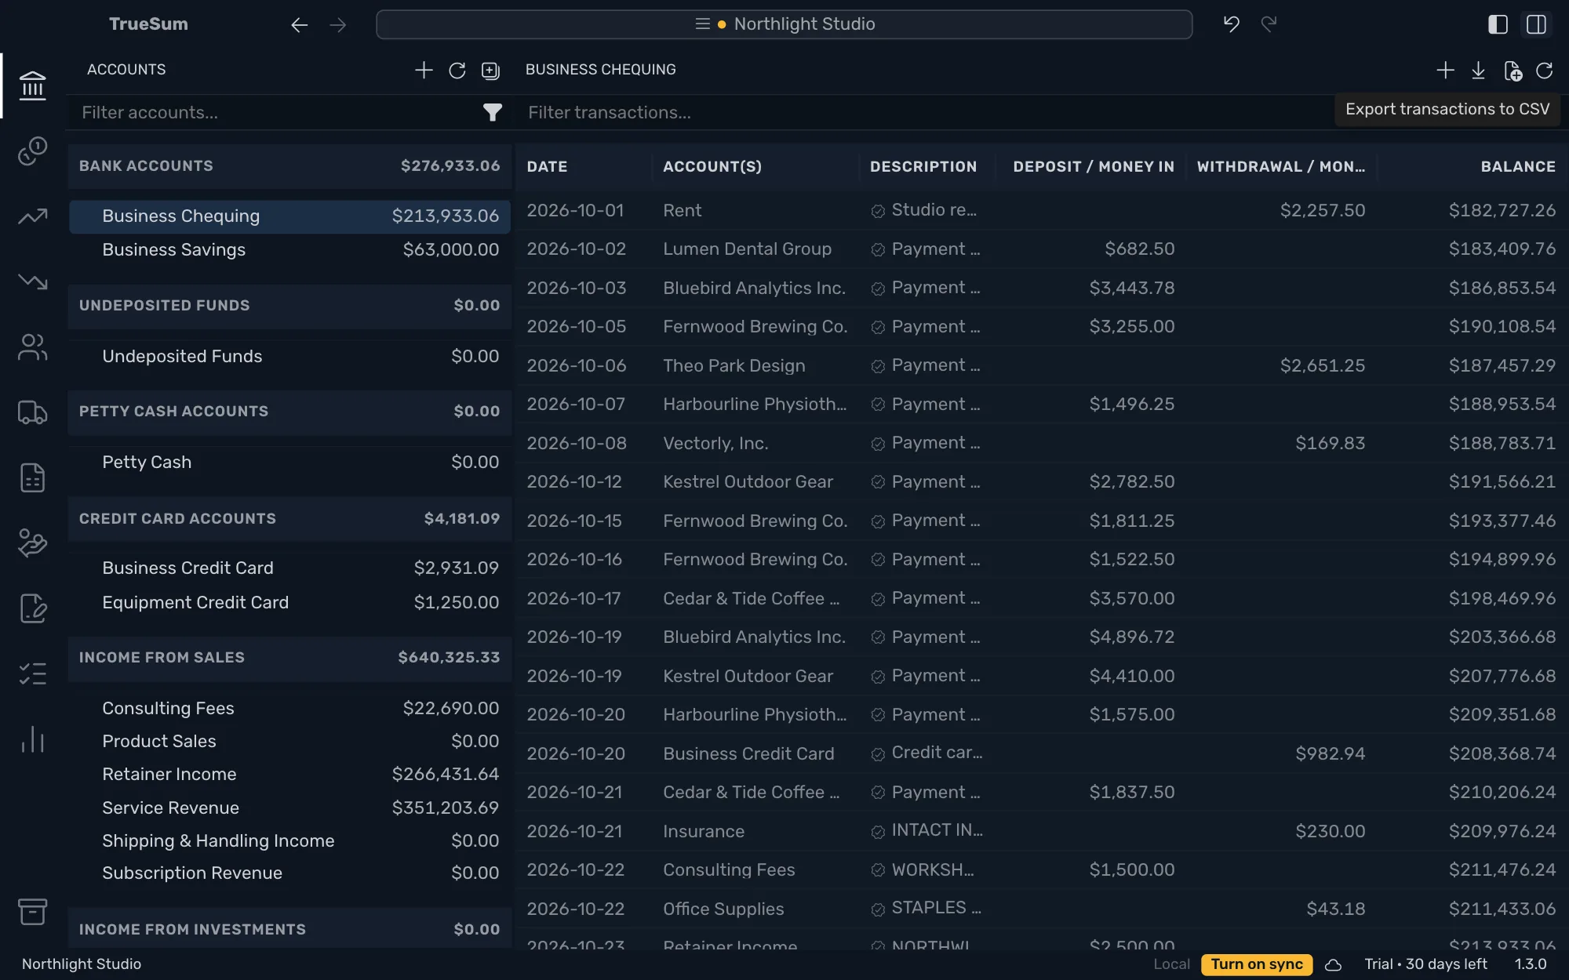Click the add-group icon beside accounts refresh
Screen dimensions: 1569x980
click(x=490, y=71)
